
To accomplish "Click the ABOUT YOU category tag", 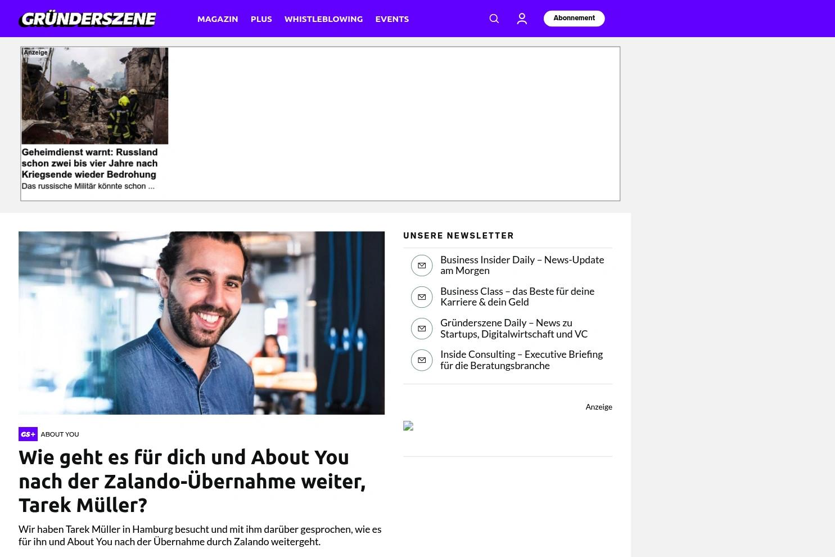I will (60, 434).
